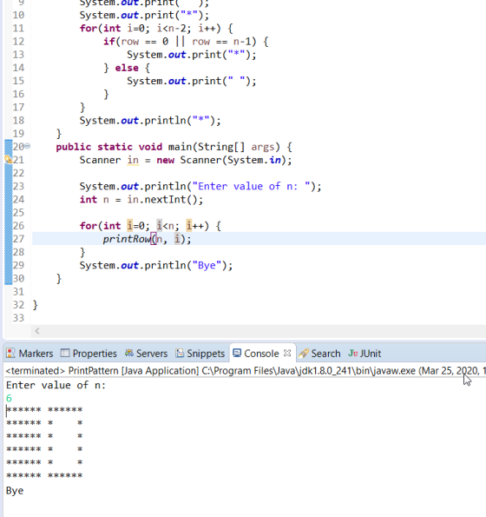Image resolution: width=486 pixels, height=517 pixels.
Task: Collapse the main method fold at line 20
Action: coord(28,146)
